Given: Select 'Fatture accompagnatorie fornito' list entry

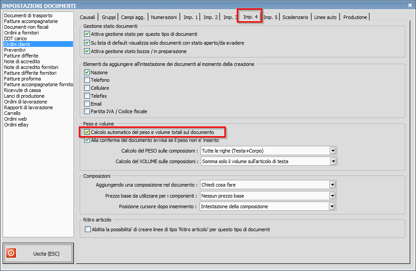Looking at the screenshot, I should tap(39, 84).
